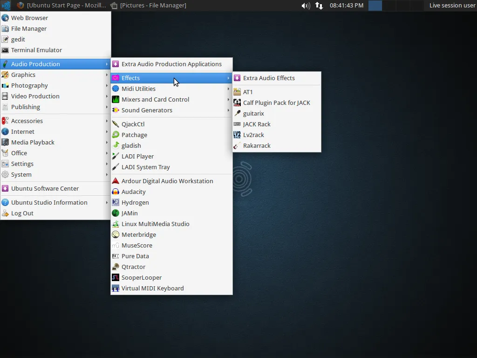
Task: Expand the Accessories submenu arrow
Action: coord(107,121)
